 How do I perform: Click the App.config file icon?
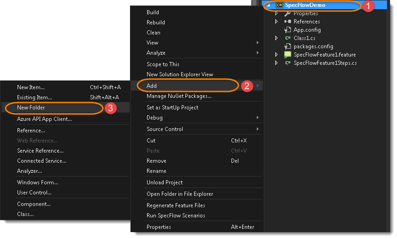[288, 30]
